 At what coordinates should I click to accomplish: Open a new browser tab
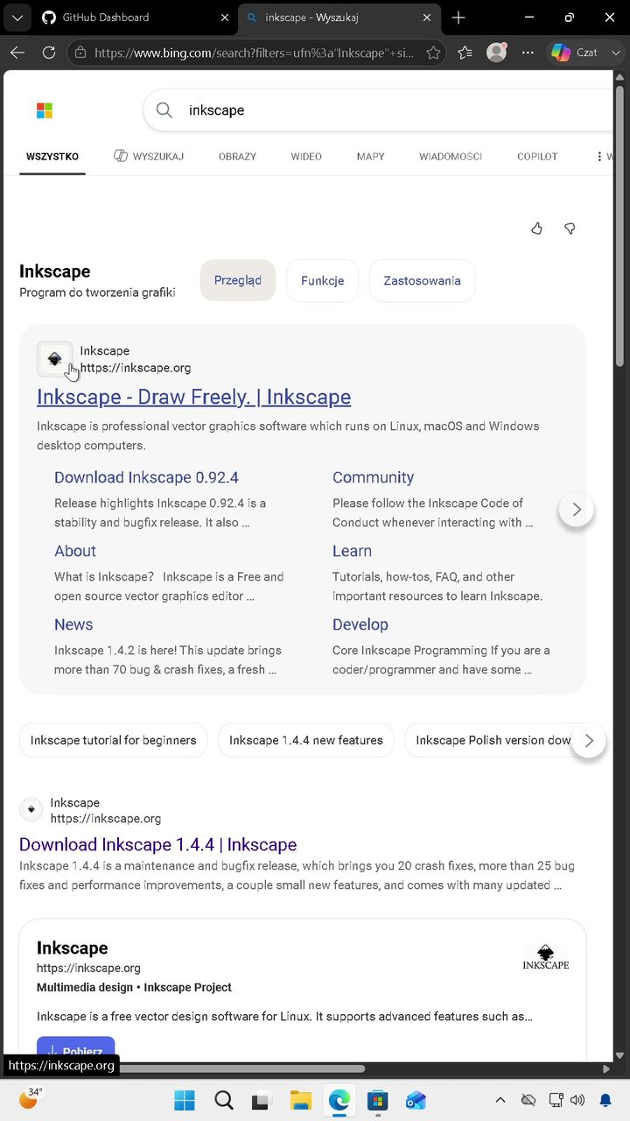pyautogui.click(x=458, y=18)
